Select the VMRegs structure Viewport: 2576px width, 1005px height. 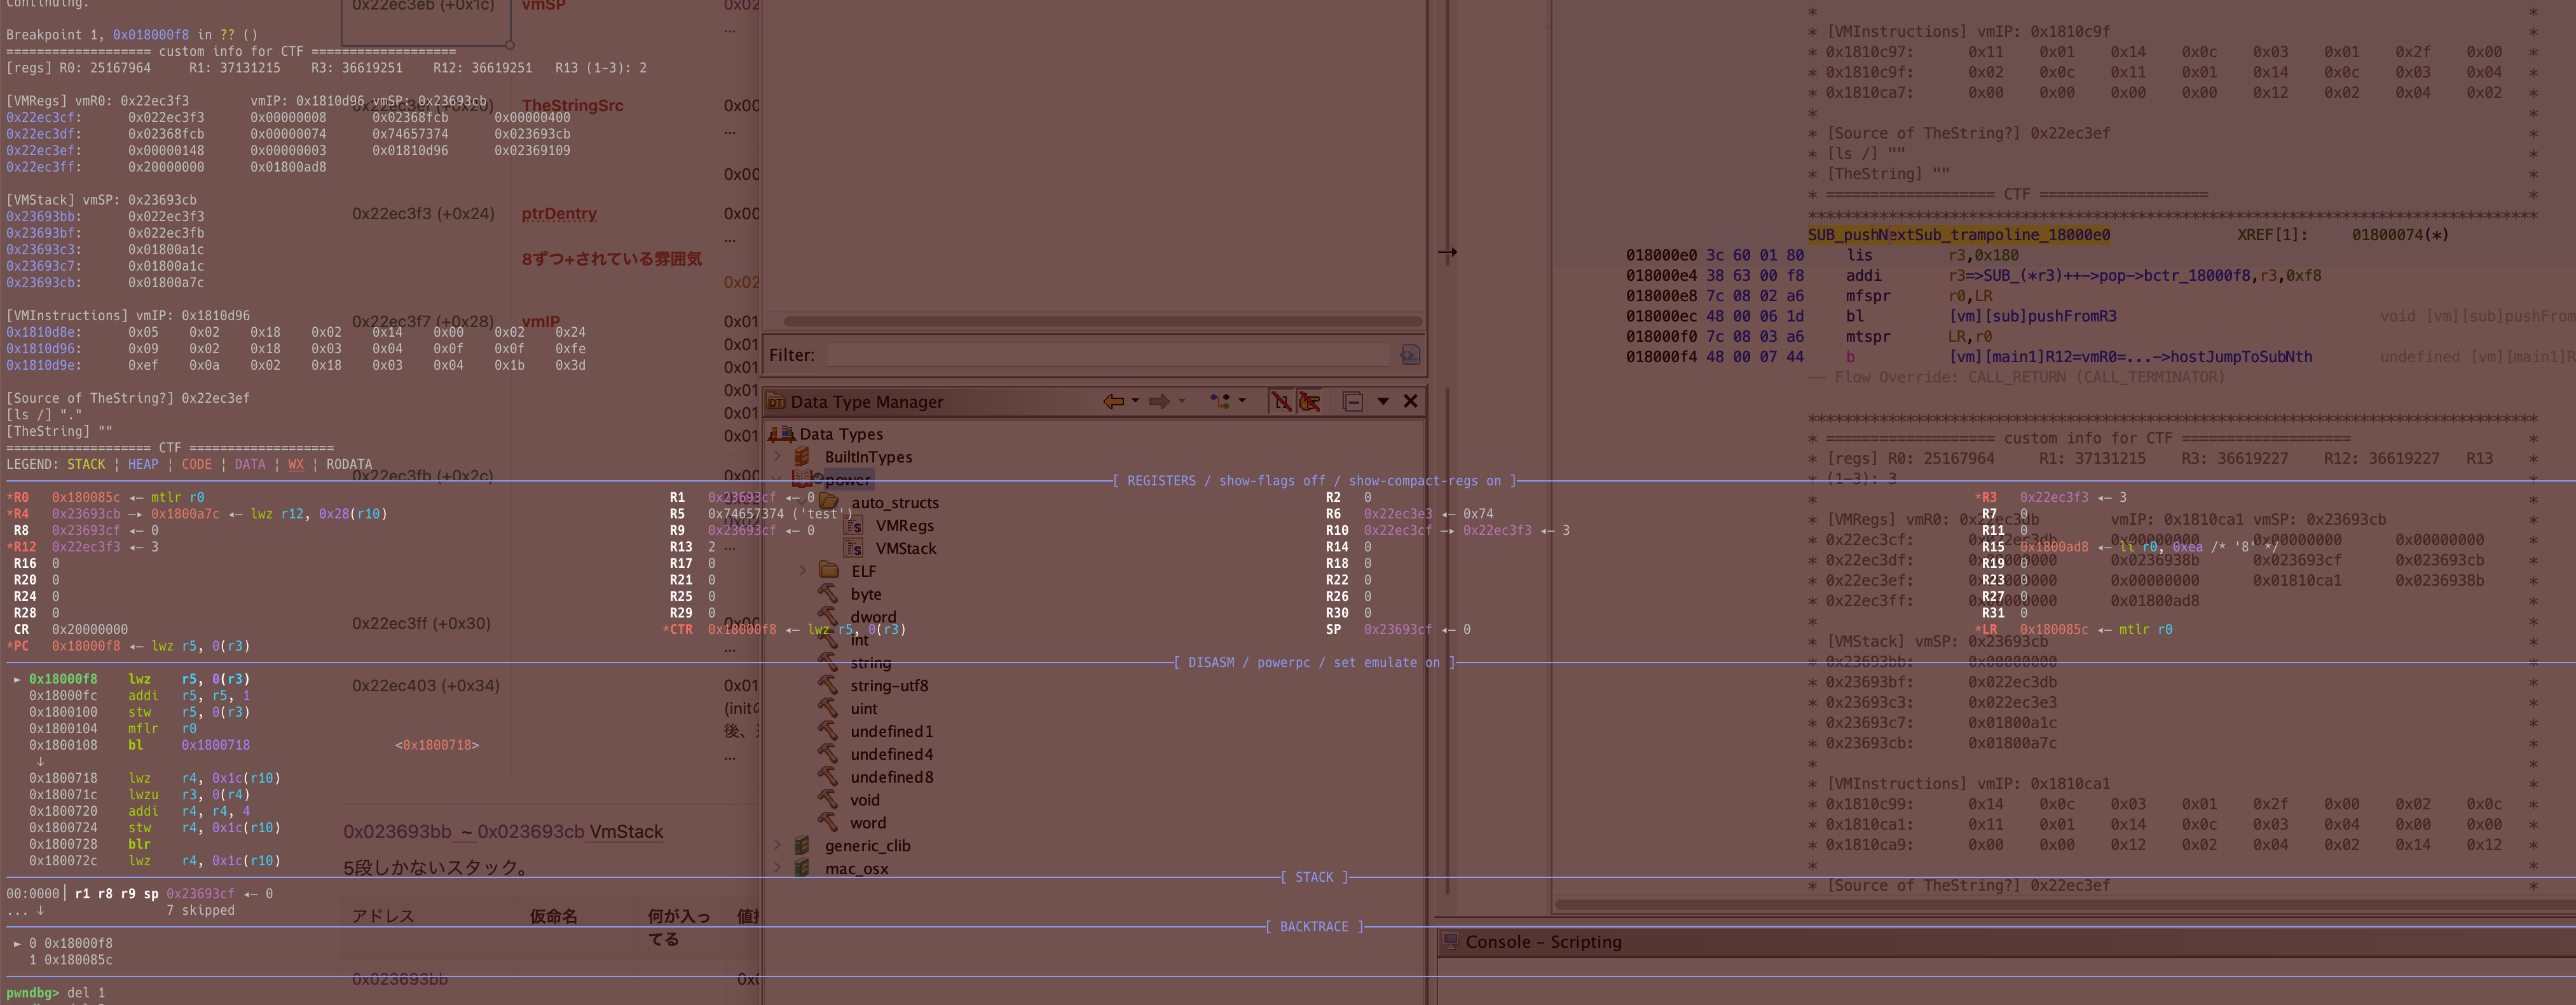[905, 525]
